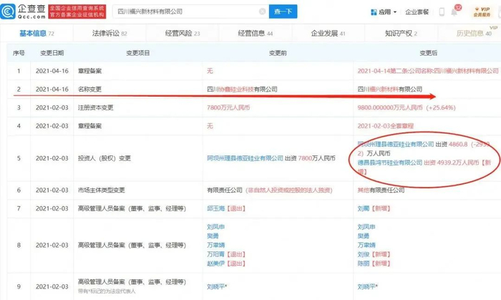Open 刘晓平 link in the 变更后 column
This screenshot has width=501, height=300.
click(x=367, y=287)
